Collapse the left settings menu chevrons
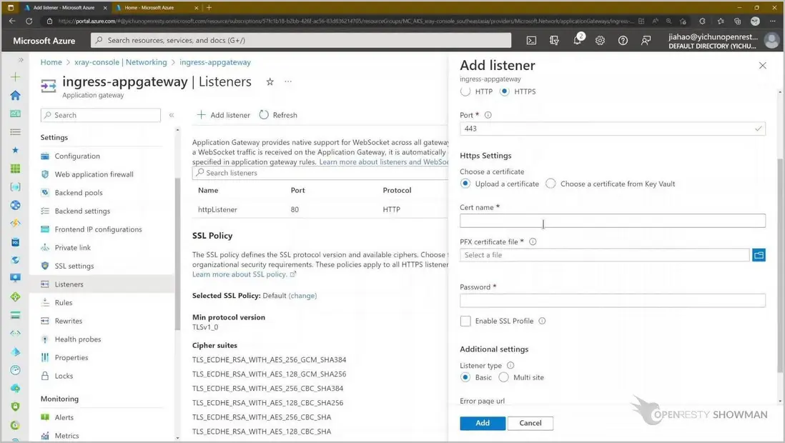Viewport: 785px width, 443px height. point(172,115)
